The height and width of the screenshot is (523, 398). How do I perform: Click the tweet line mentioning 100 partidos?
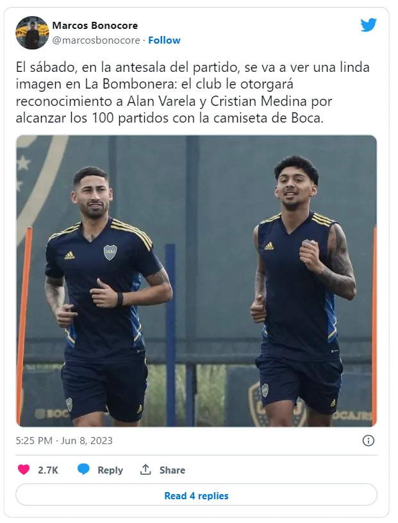pos(170,117)
